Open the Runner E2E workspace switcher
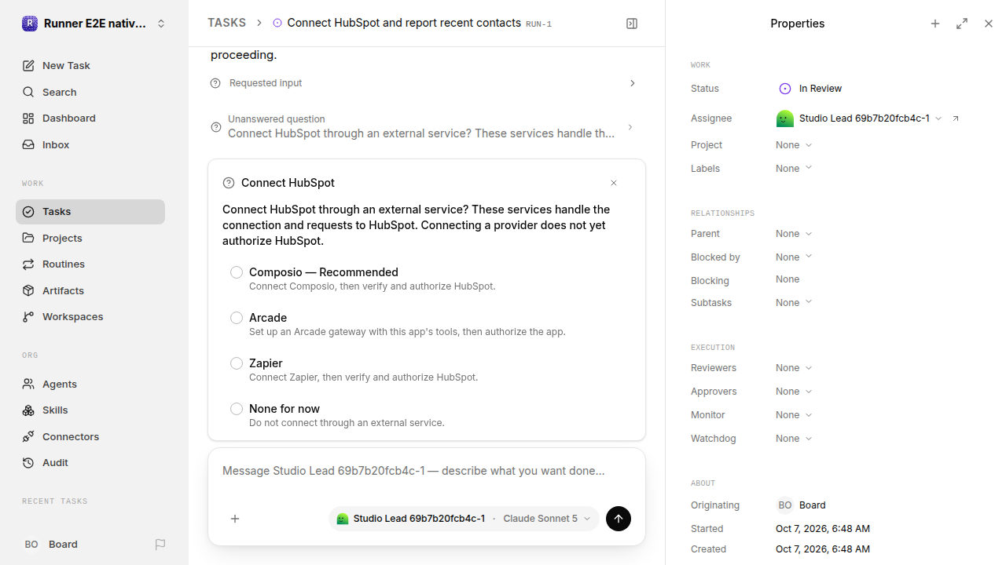This screenshot has height=565, width=1006. pos(94,24)
